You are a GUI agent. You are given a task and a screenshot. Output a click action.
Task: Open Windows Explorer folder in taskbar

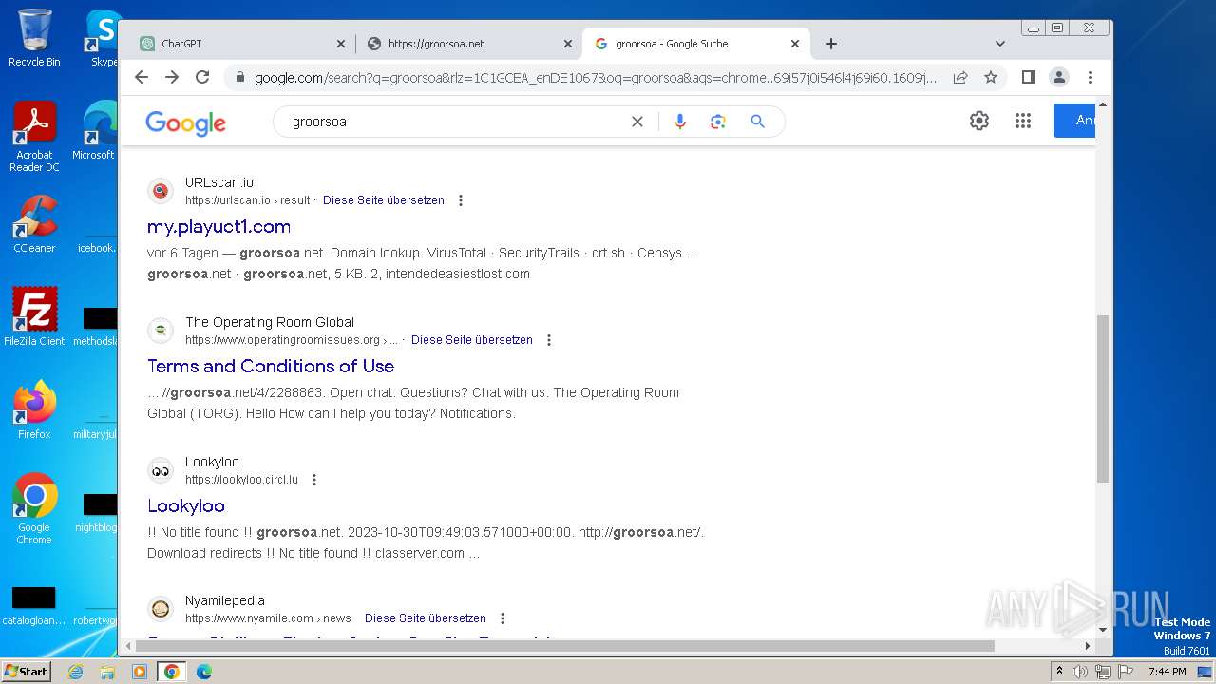click(107, 672)
